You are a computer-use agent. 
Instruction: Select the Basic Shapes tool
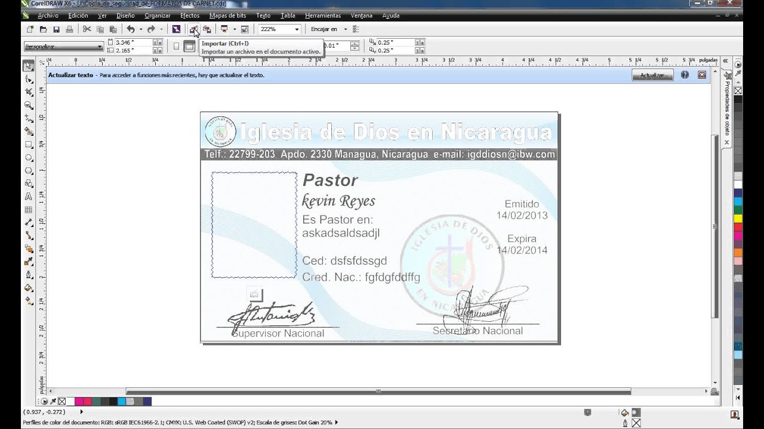(x=28, y=184)
